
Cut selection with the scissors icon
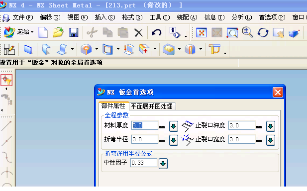tap(92, 32)
